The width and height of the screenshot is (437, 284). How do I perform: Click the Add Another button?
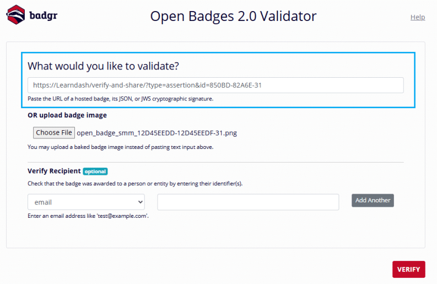tap(373, 200)
